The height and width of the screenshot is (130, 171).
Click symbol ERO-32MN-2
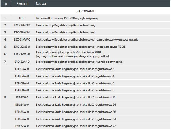22,25
